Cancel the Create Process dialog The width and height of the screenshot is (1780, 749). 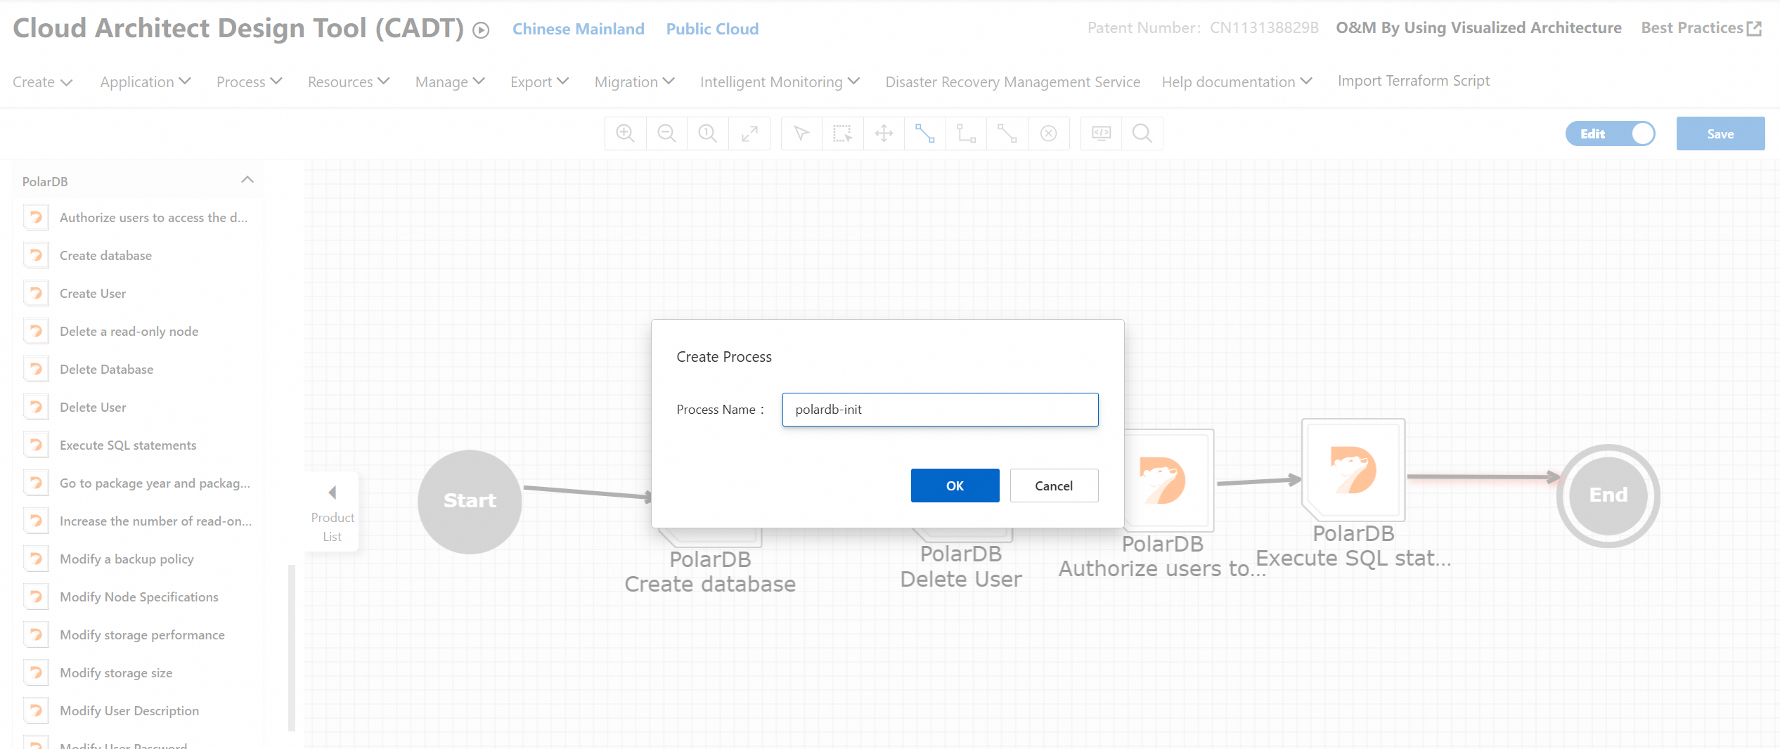click(1054, 486)
